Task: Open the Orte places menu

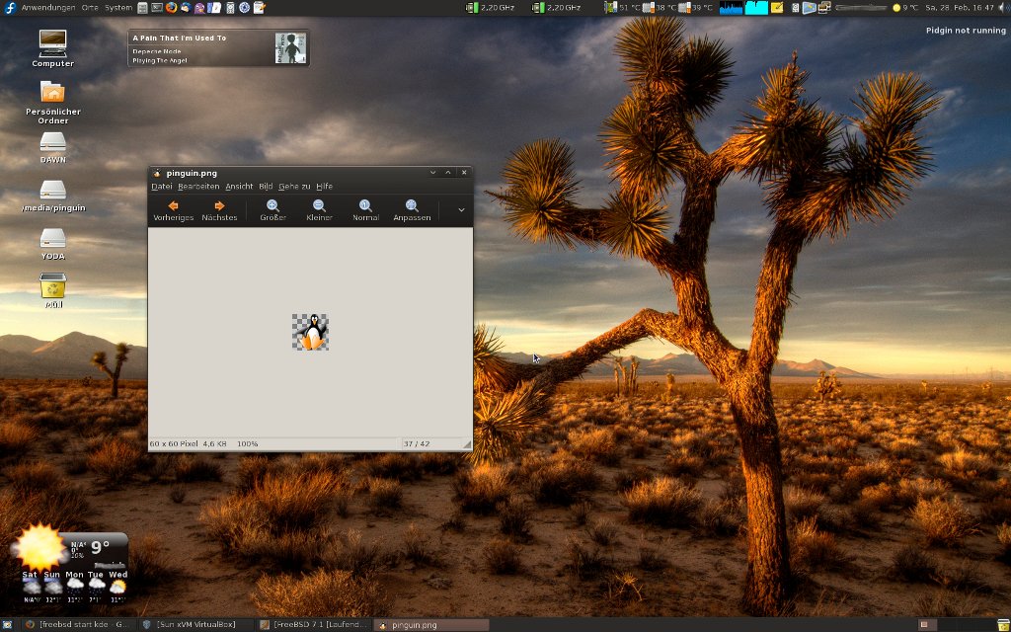Action: point(90,7)
